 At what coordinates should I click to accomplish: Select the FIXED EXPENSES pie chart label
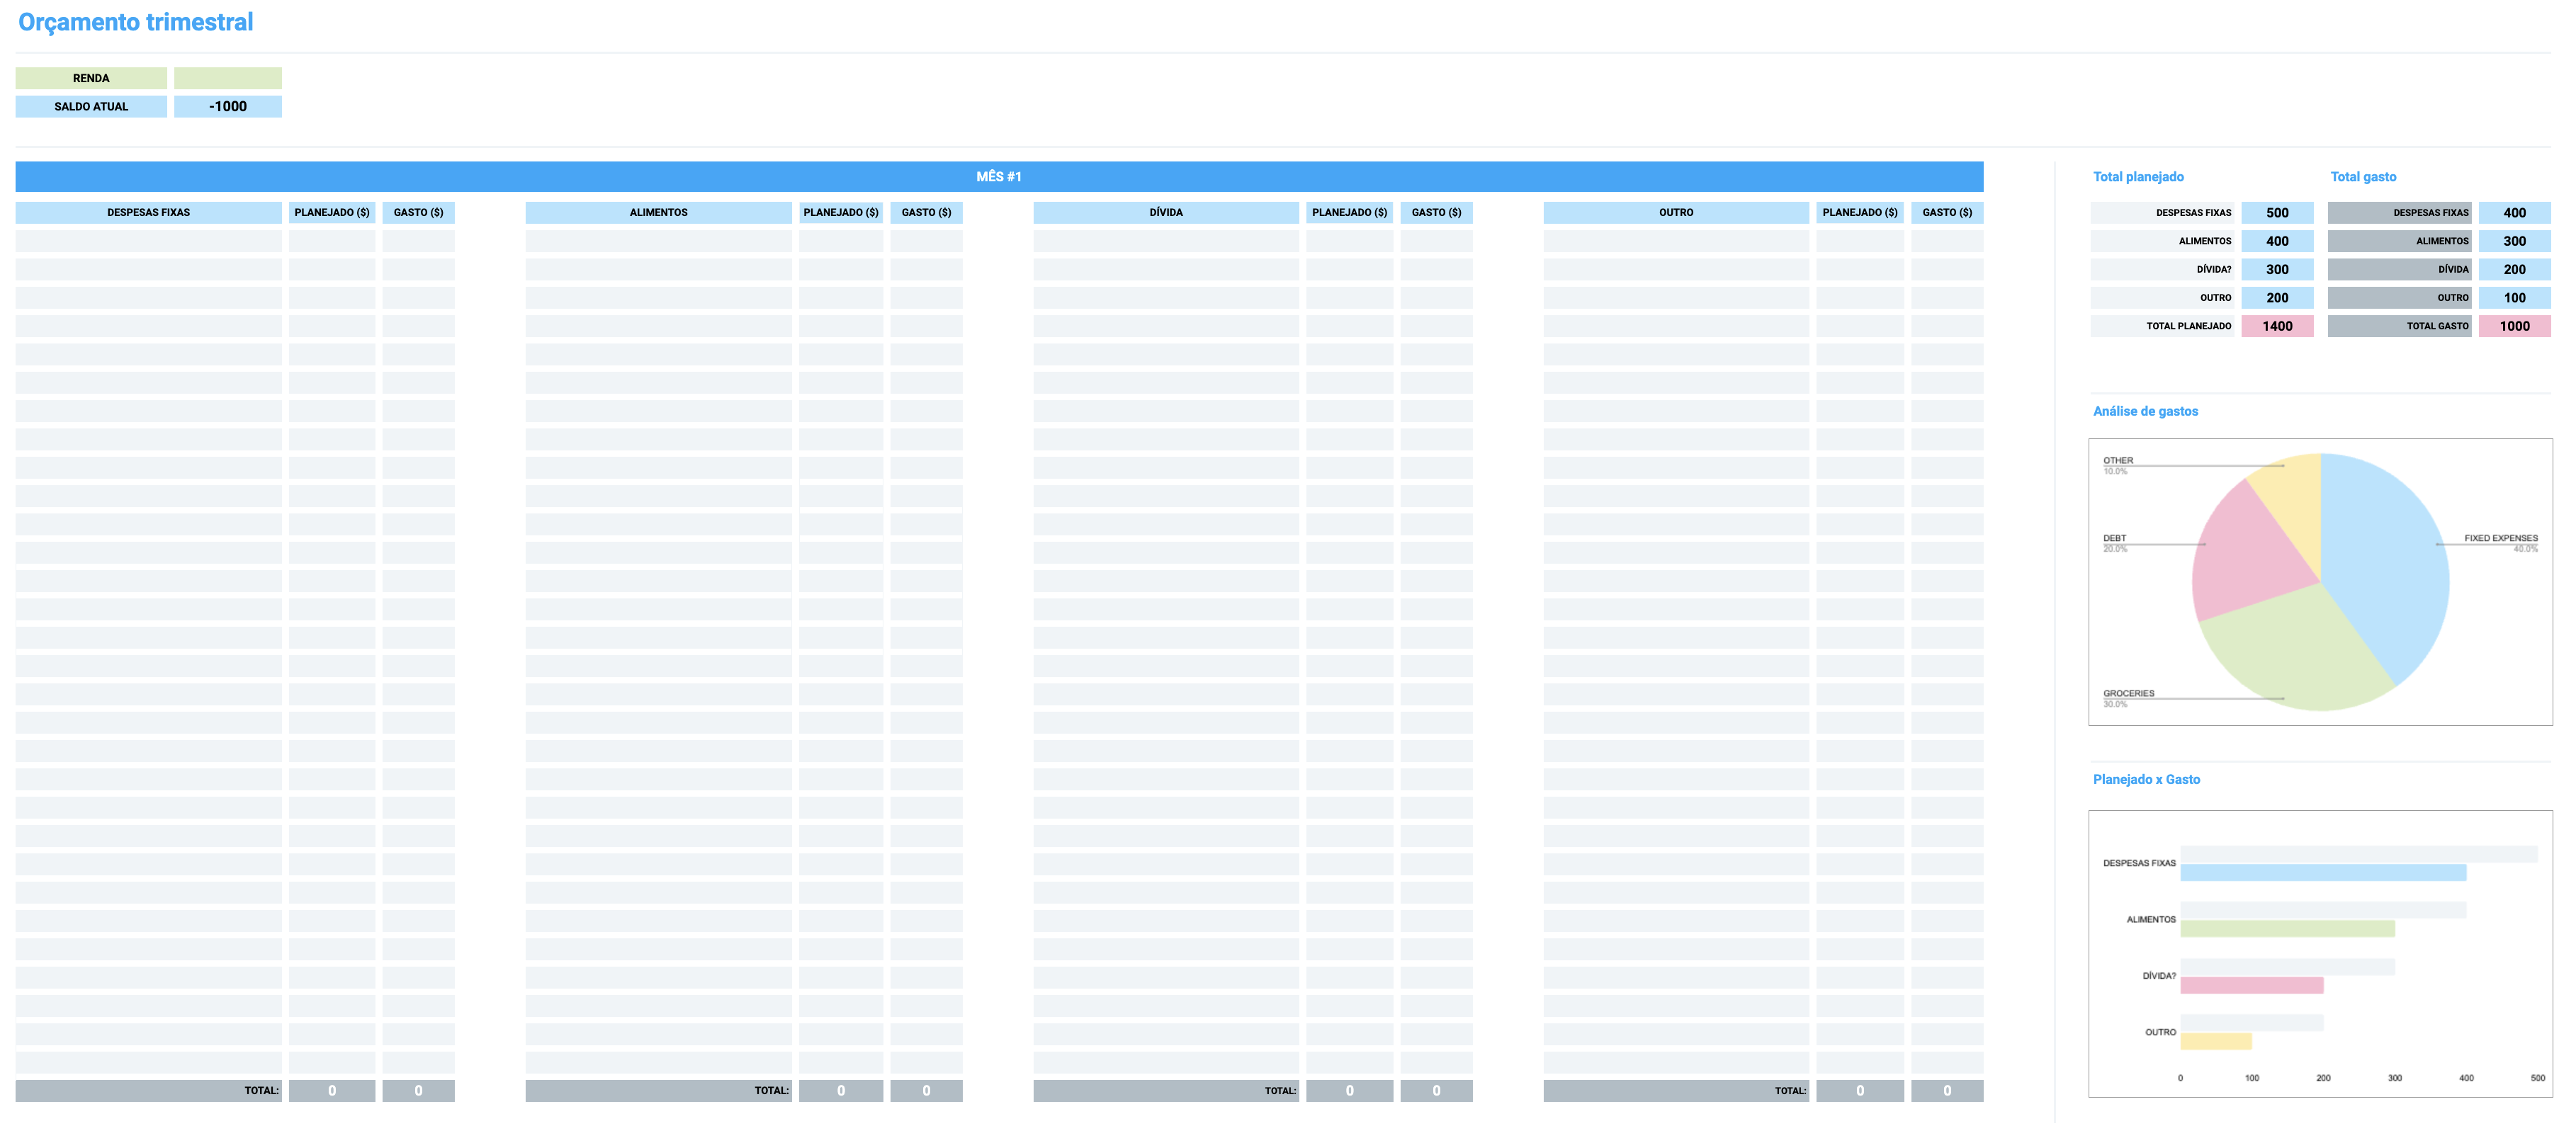point(2500,538)
